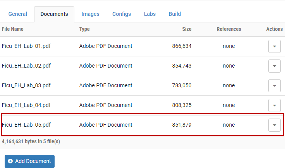This screenshot has height=168, width=285.
Task: Open the Configs tab
Action: (x=122, y=14)
